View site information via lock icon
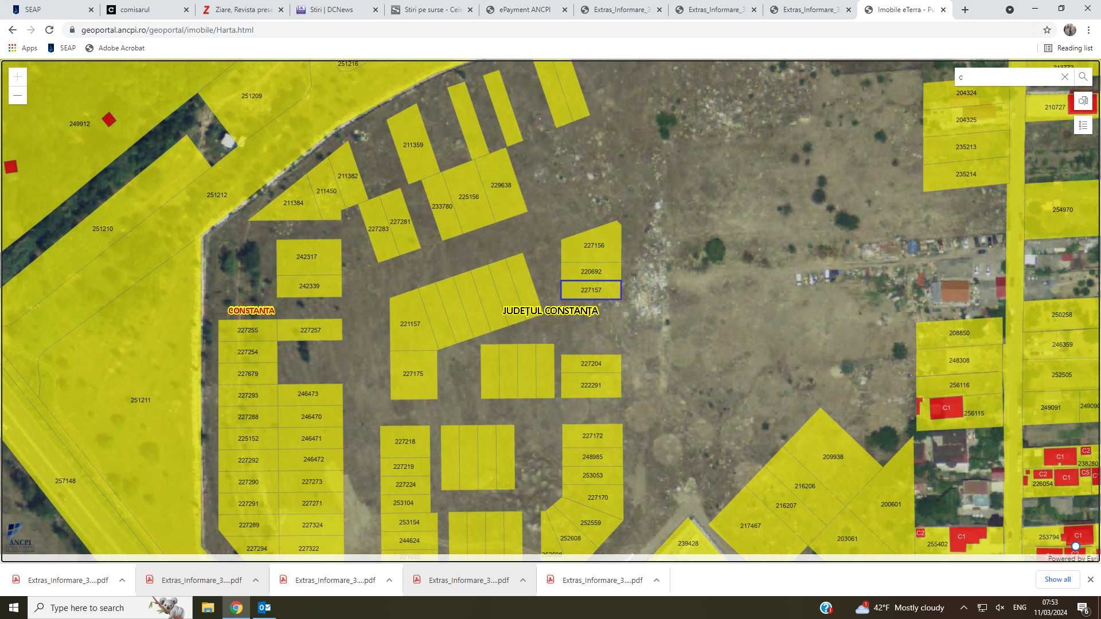This screenshot has width=1101, height=619. click(x=72, y=30)
